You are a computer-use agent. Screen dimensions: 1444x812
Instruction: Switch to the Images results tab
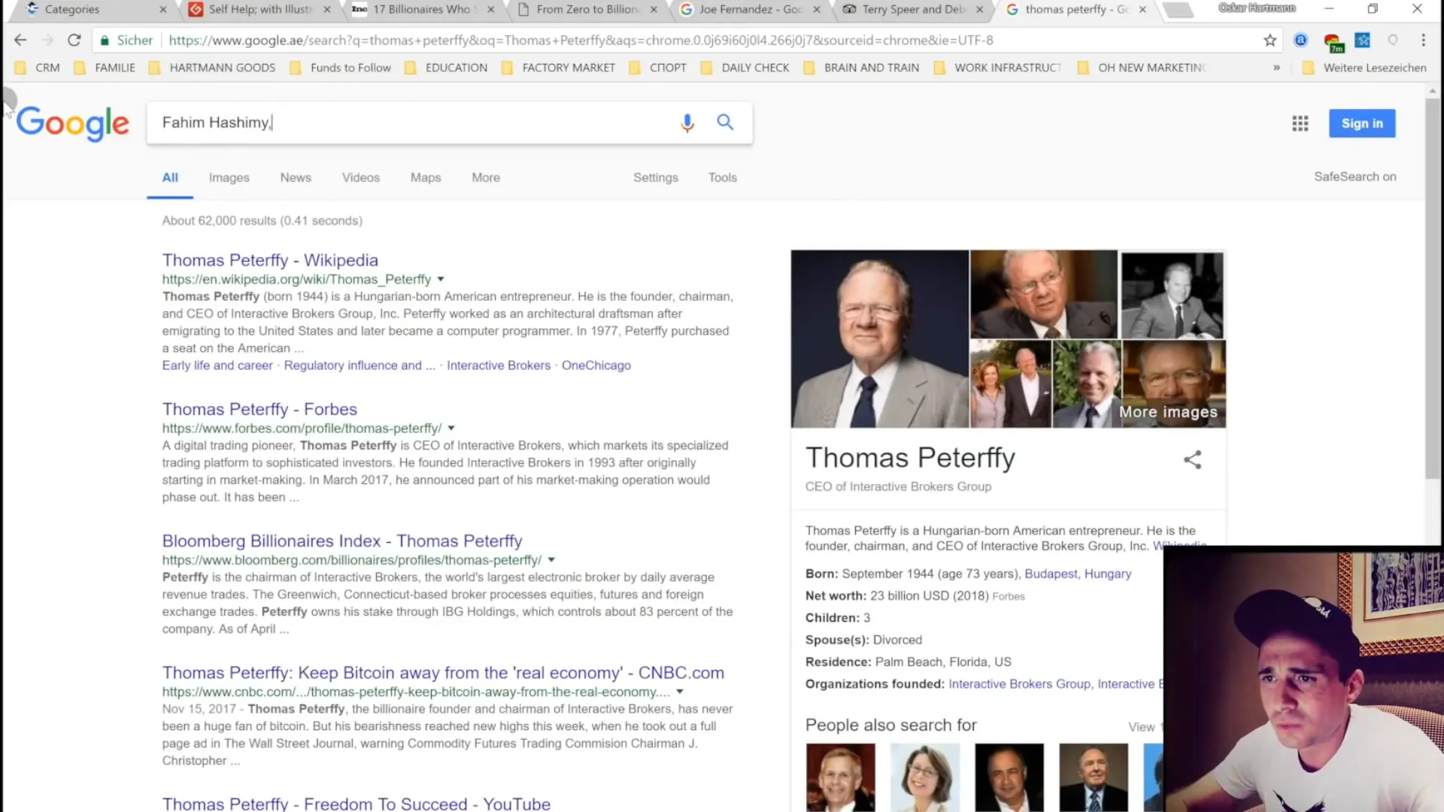pyautogui.click(x=229, y=177)
